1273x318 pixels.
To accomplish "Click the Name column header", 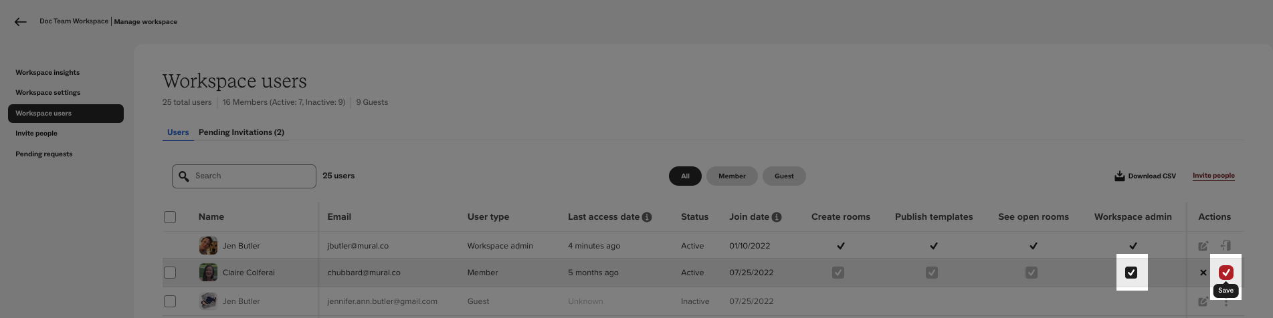I will point(211,217).
